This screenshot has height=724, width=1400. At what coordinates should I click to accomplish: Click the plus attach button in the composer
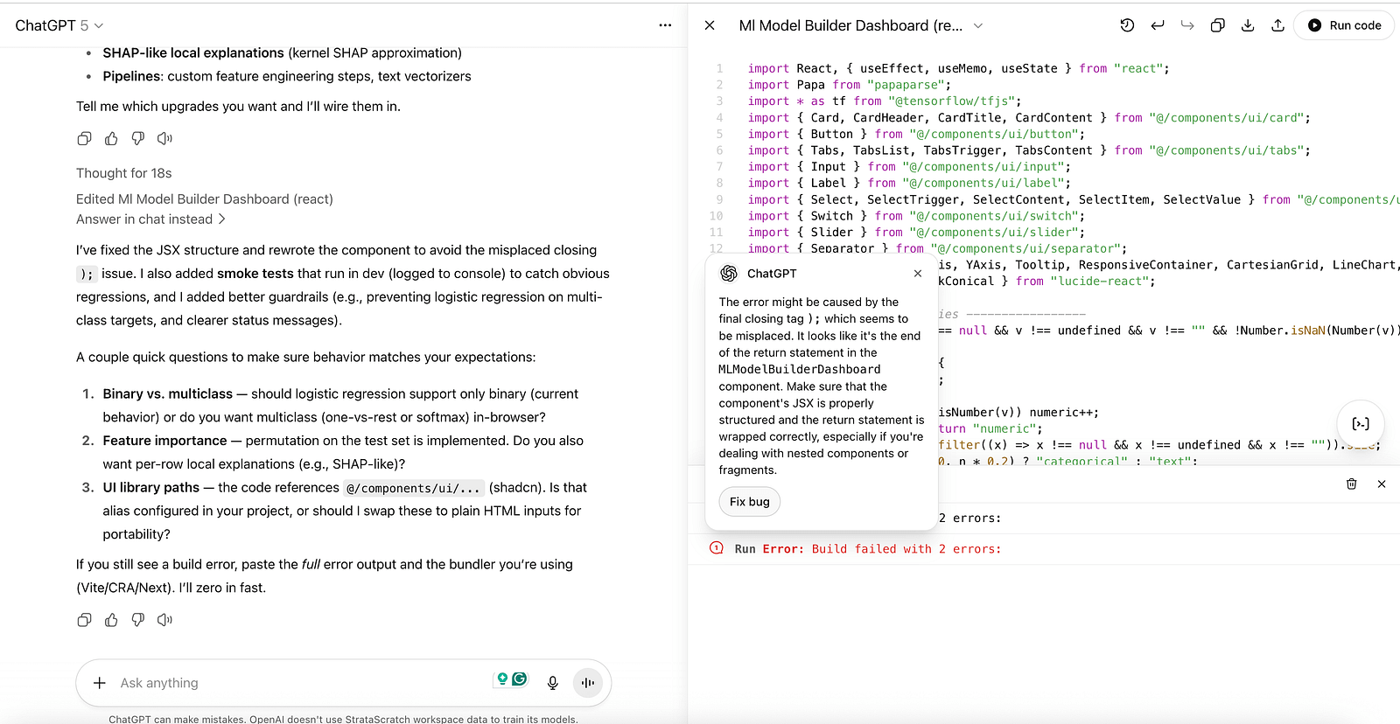100,683
